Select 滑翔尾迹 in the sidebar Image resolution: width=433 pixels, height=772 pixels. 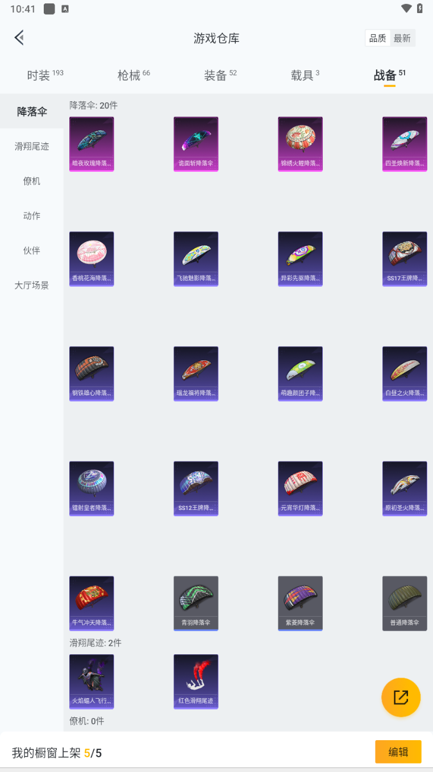[x=32, y=146]
